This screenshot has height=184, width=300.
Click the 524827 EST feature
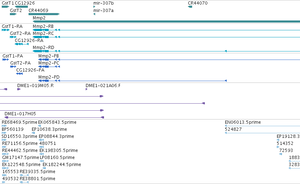262,133
